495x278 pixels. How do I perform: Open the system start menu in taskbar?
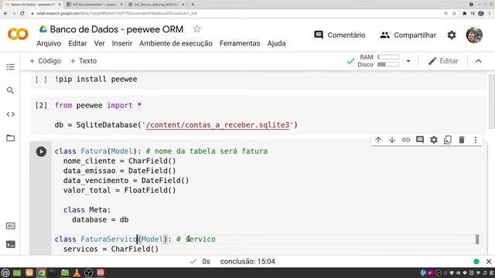5,273
